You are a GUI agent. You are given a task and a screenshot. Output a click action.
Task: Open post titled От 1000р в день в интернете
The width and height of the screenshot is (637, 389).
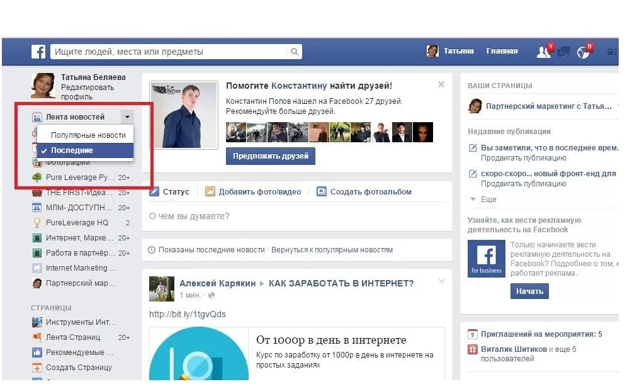[331, 340]
